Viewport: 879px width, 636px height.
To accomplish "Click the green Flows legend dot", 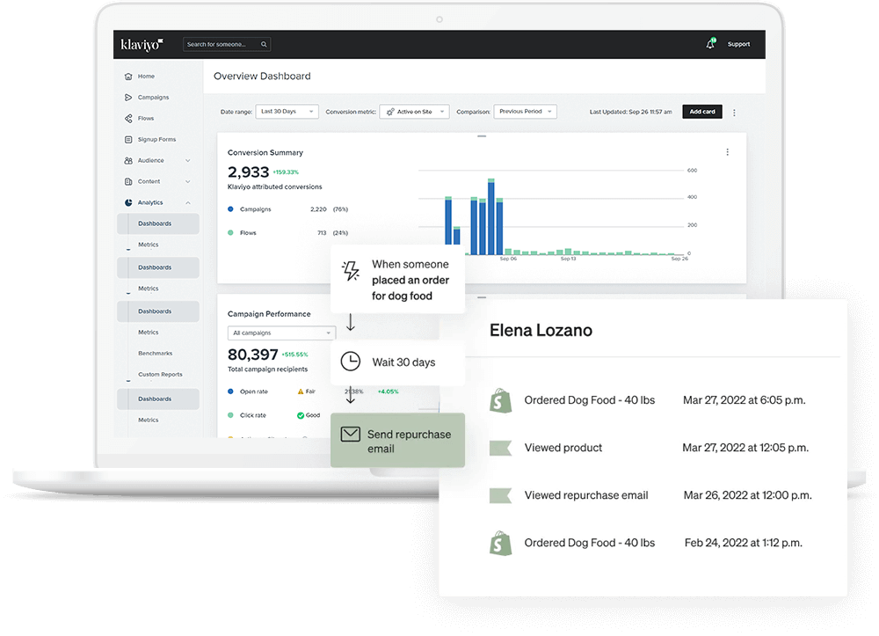I will point(230,233).
